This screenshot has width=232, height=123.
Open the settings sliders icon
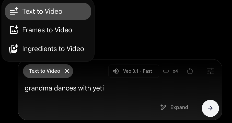point(210,71)
